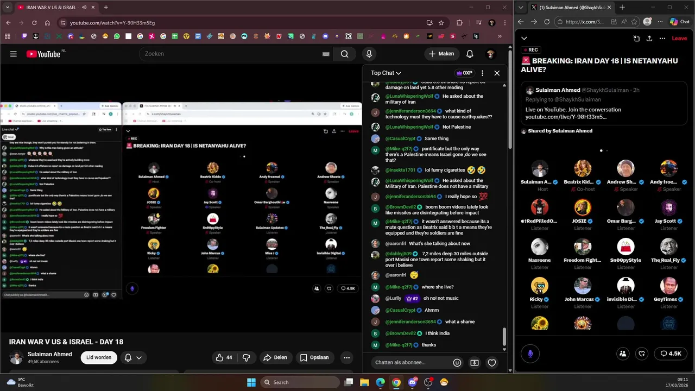
Task: Favorite the X page with Edge star
Action: [634, 22]
